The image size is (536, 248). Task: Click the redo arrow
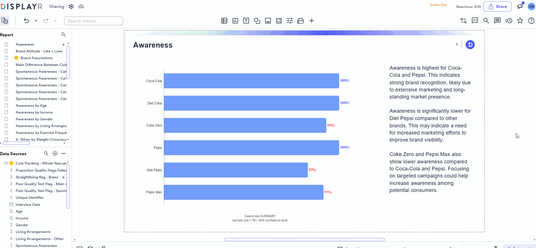pos(46,21)
